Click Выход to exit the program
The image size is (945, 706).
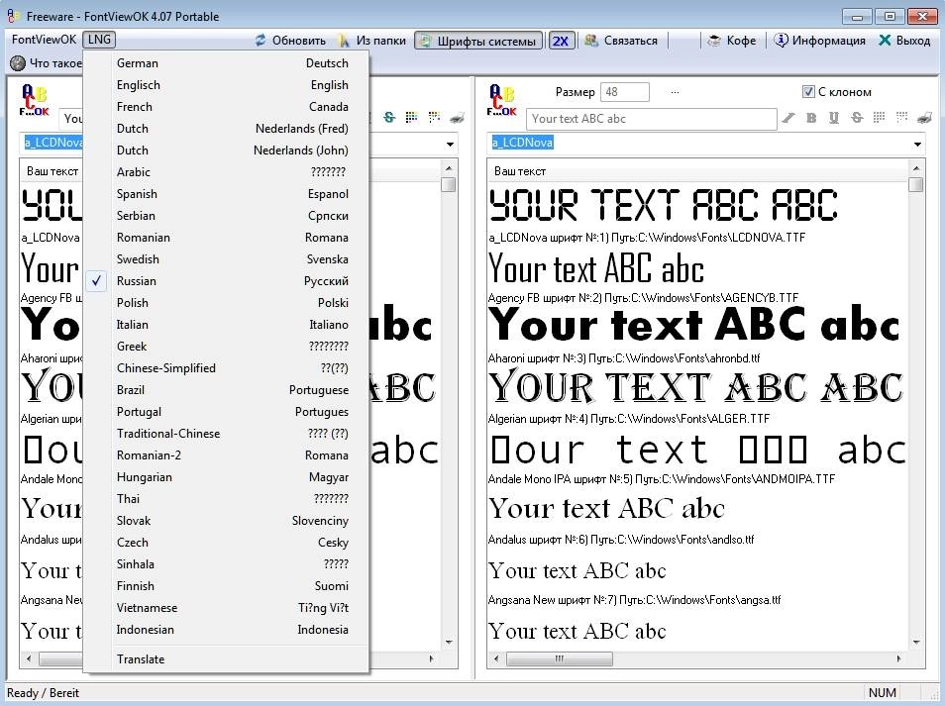click(x=904, y=41)
